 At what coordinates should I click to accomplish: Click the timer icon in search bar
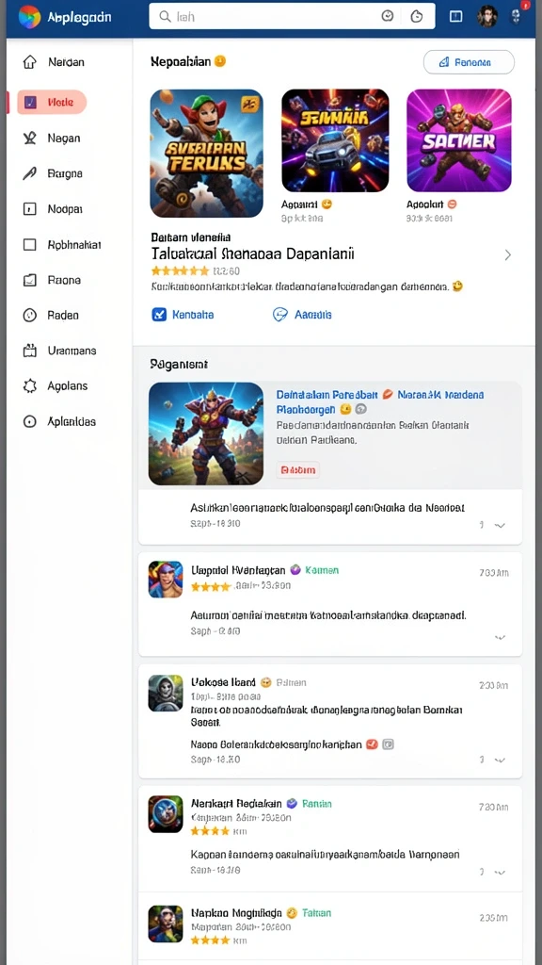click(417, 17)
